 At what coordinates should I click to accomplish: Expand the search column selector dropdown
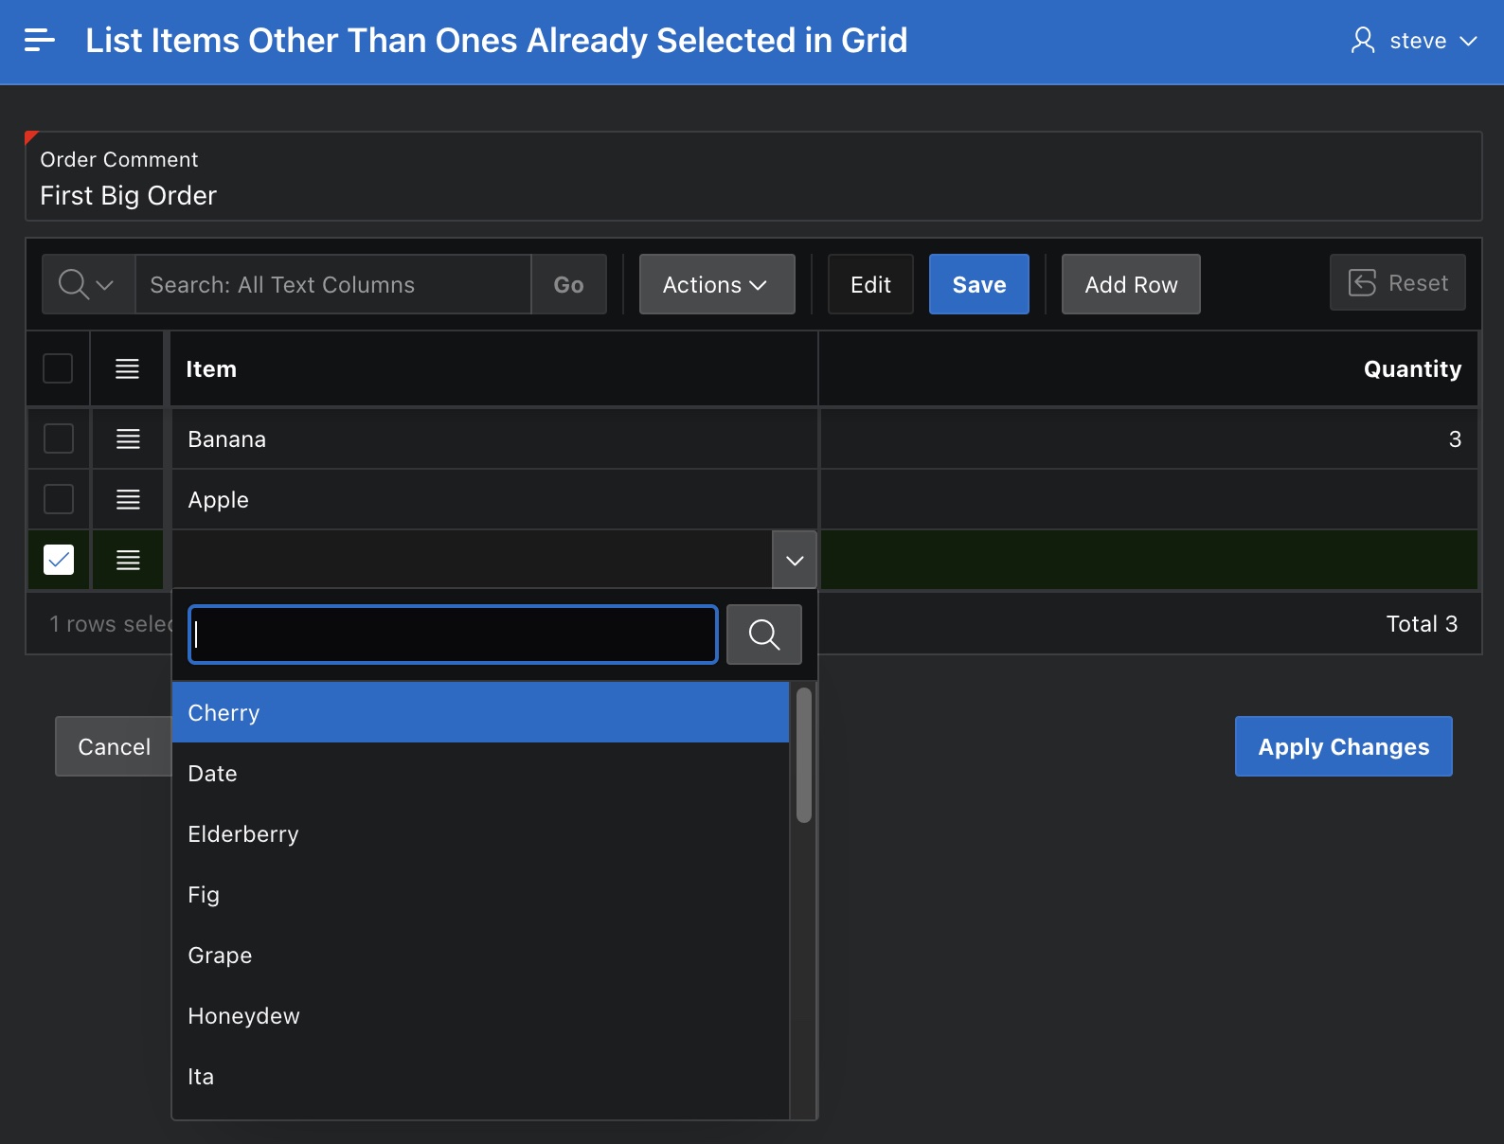[87, 284]
